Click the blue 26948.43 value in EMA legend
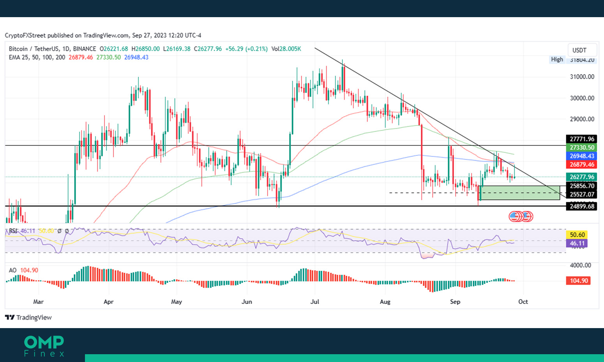This screenshot has width=604, height=362. [136, 57]
